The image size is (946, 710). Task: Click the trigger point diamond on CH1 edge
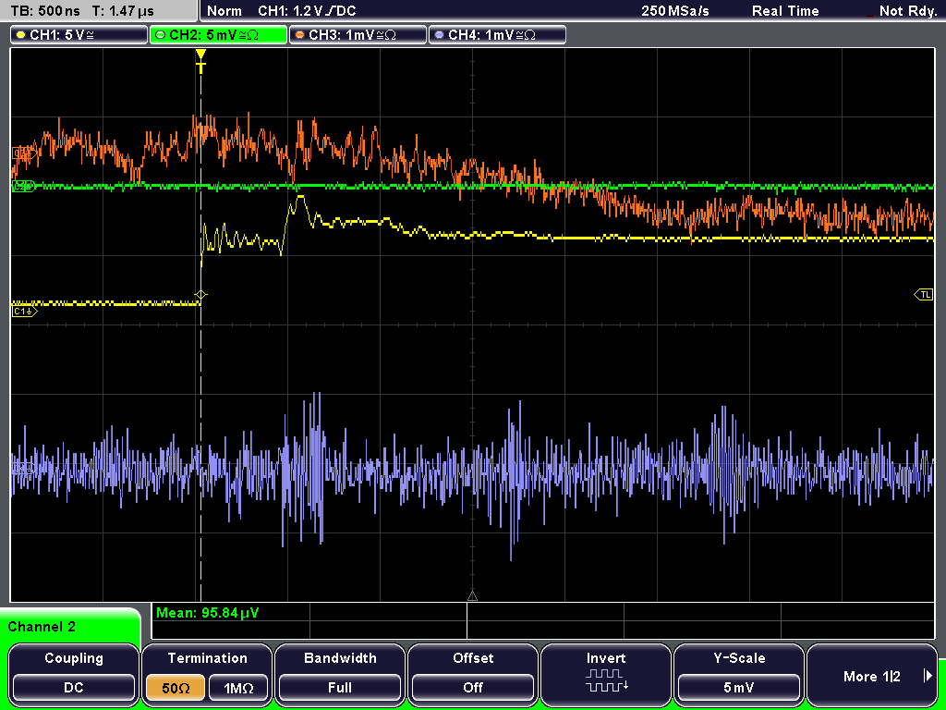(x=200, y=295)
